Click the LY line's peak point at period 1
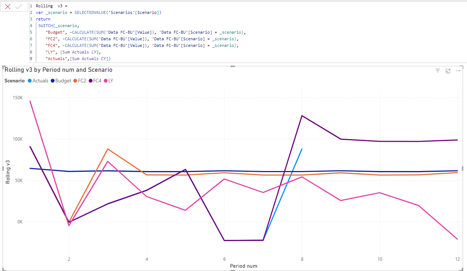467x271 pixels. (30, 101)
